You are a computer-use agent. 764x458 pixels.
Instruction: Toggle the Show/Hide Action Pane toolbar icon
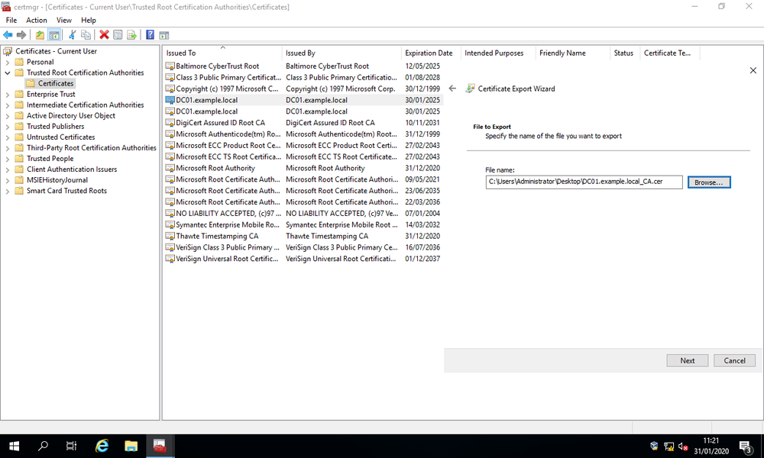(x=163, y=34)
